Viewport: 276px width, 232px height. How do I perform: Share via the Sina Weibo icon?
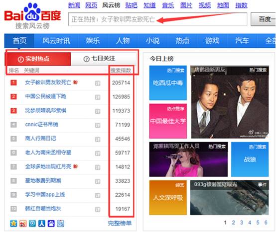click(23, 224)
